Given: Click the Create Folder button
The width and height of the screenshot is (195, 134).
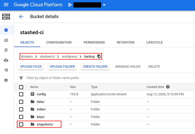Looking at the screenshot, I should 95,67.
